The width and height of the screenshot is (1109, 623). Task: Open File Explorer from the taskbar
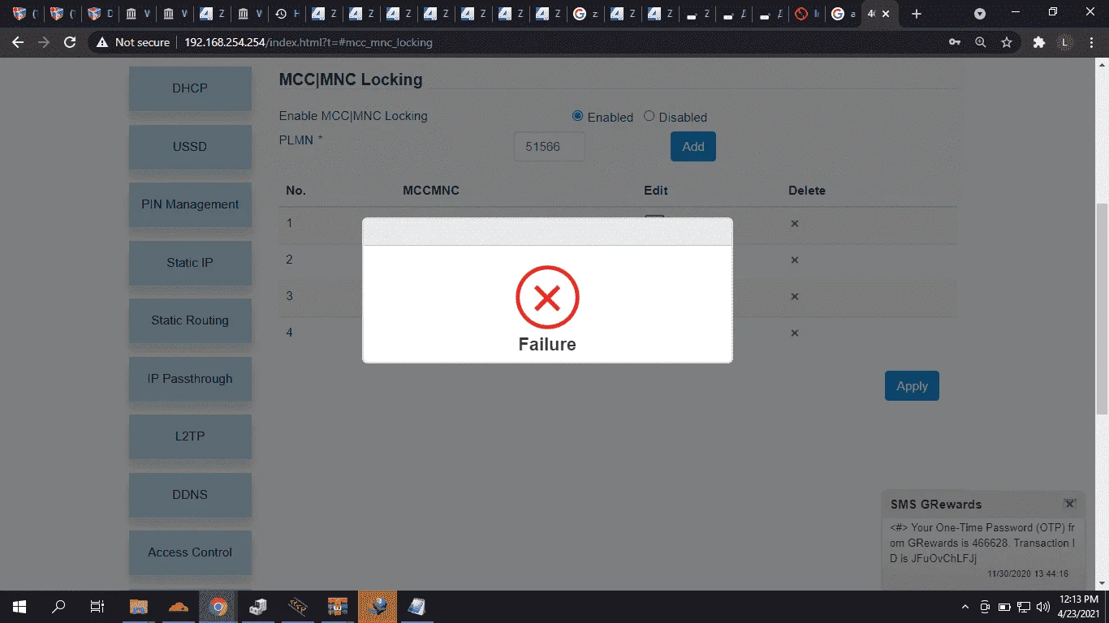click(140, 607)
